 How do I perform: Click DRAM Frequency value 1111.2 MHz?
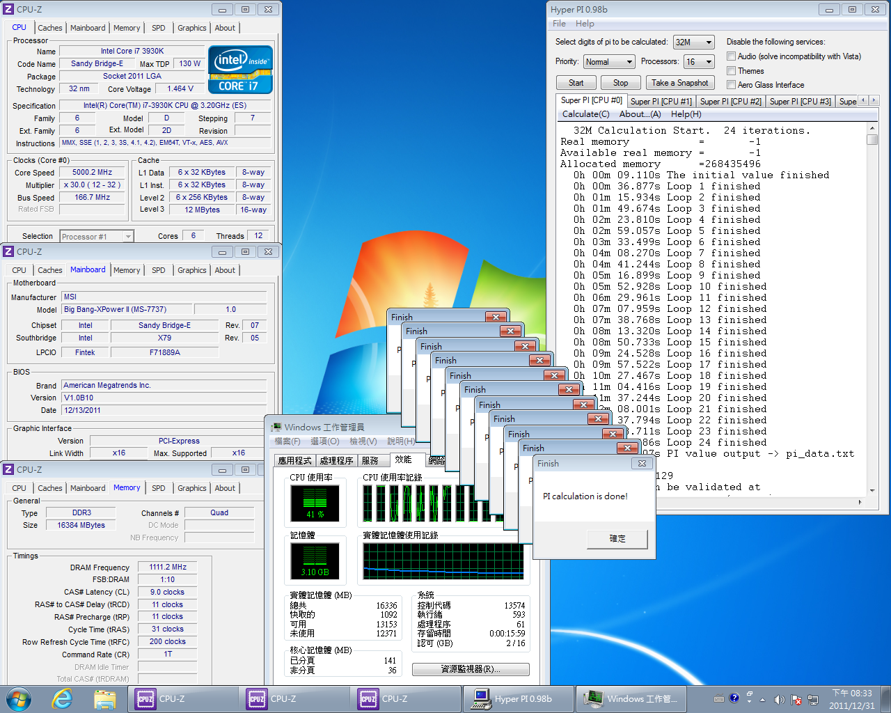(x=168, y=567)
